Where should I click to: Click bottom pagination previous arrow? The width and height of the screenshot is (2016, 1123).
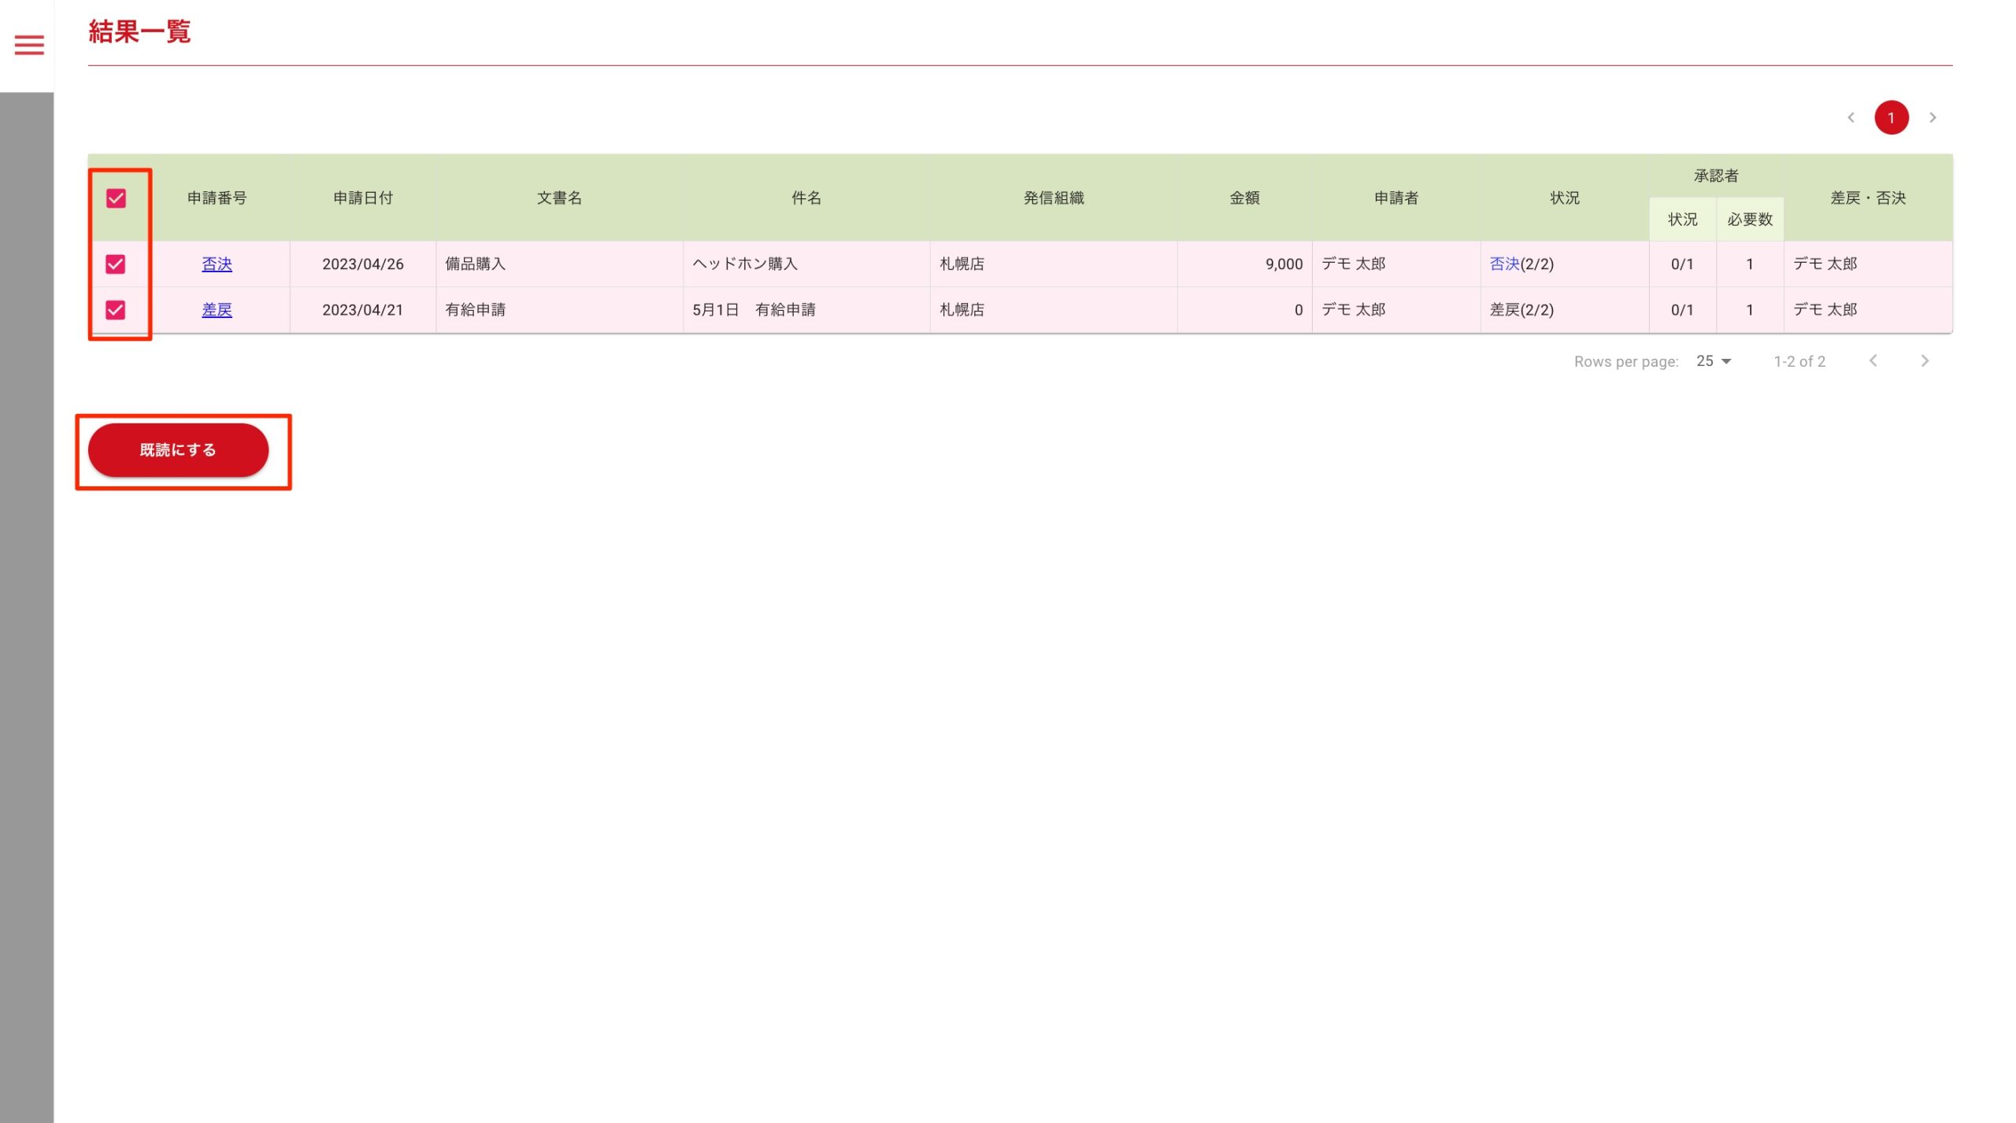(x=1873, y=360)
